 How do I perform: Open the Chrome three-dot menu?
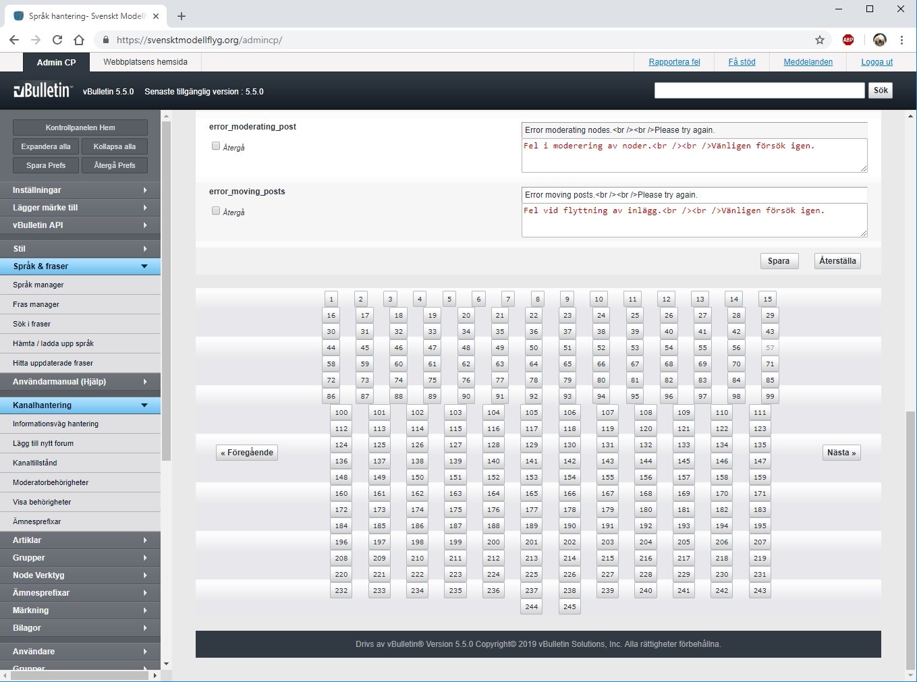901,40
